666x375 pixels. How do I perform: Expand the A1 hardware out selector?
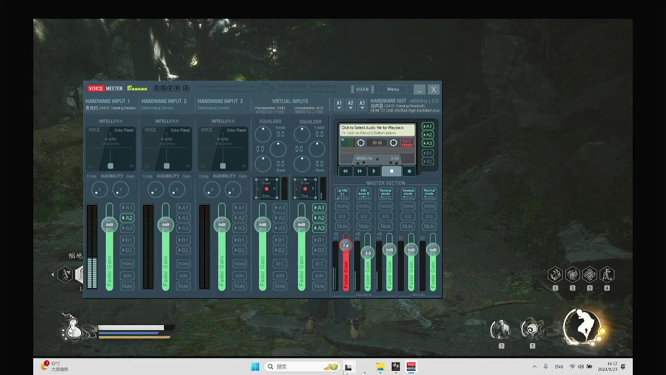(x=339, y=105)
